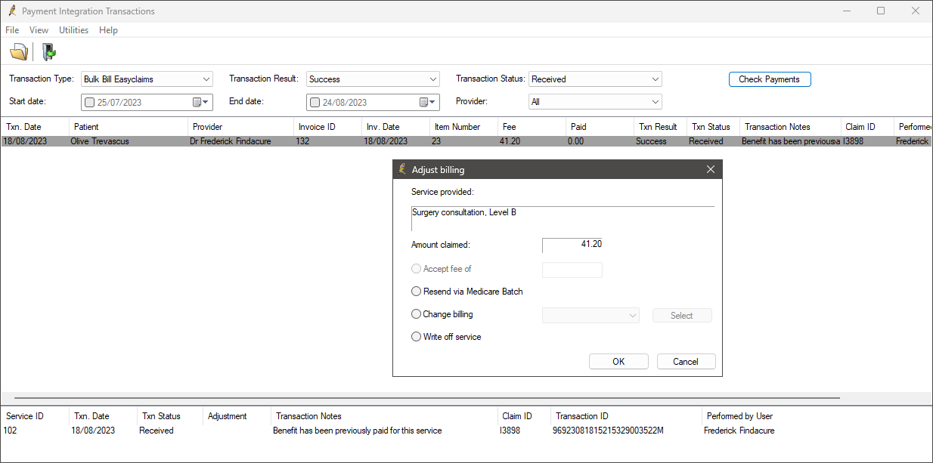The width and height of the screenshot is (933, 463).
Task: Click the horizontal scrollbar of transaction list
Action: click(x=426, y=397)
